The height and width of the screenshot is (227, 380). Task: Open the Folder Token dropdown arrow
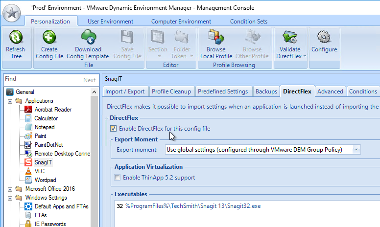(x=191, y=56)
